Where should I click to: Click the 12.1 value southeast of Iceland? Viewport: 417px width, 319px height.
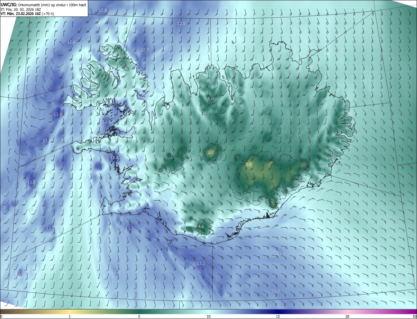[281, 253]
